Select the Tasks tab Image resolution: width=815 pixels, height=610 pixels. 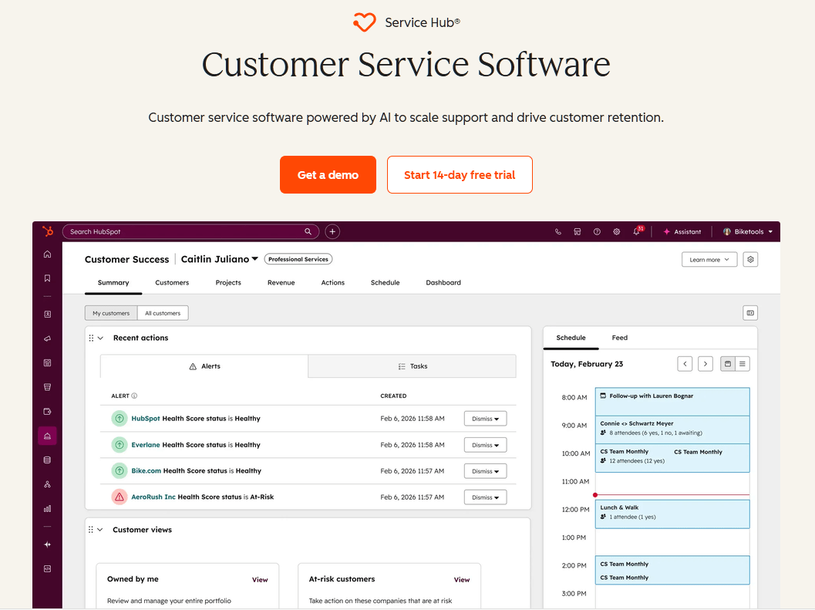pos(413,366)
